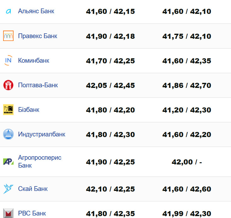Open the Агропросперис Банк link

pyautogui.click(x=39, y=161)
